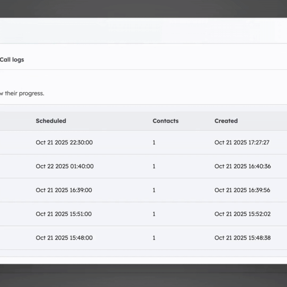Screen dimensions: 287x287
Task: Click created timestamp Oct 21 2025 15:48:38
Action: click(x=243, y=238)
